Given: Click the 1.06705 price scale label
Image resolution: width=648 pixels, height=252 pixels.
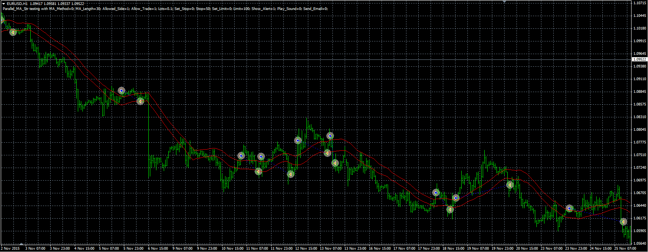Looking at the screenshot, I should 639,193.
